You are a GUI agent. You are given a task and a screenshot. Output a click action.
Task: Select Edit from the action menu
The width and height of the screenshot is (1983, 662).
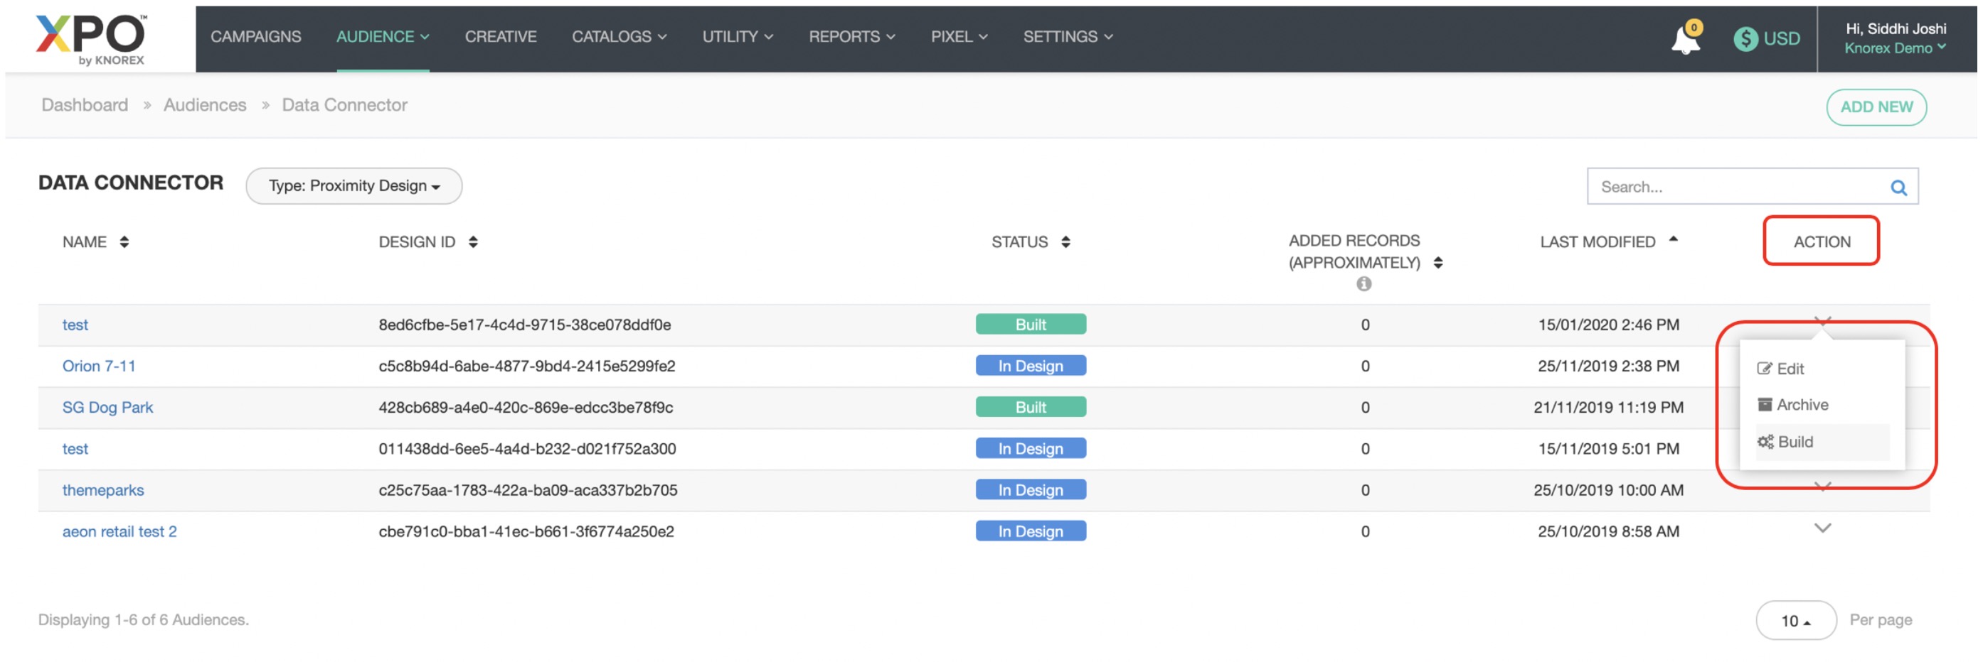coord(1790,369)
